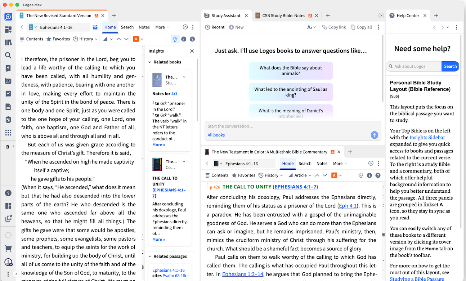Click the Ask about Logos input field
Viewport: 466px width, 281px height.
click(x=414, y=66)
